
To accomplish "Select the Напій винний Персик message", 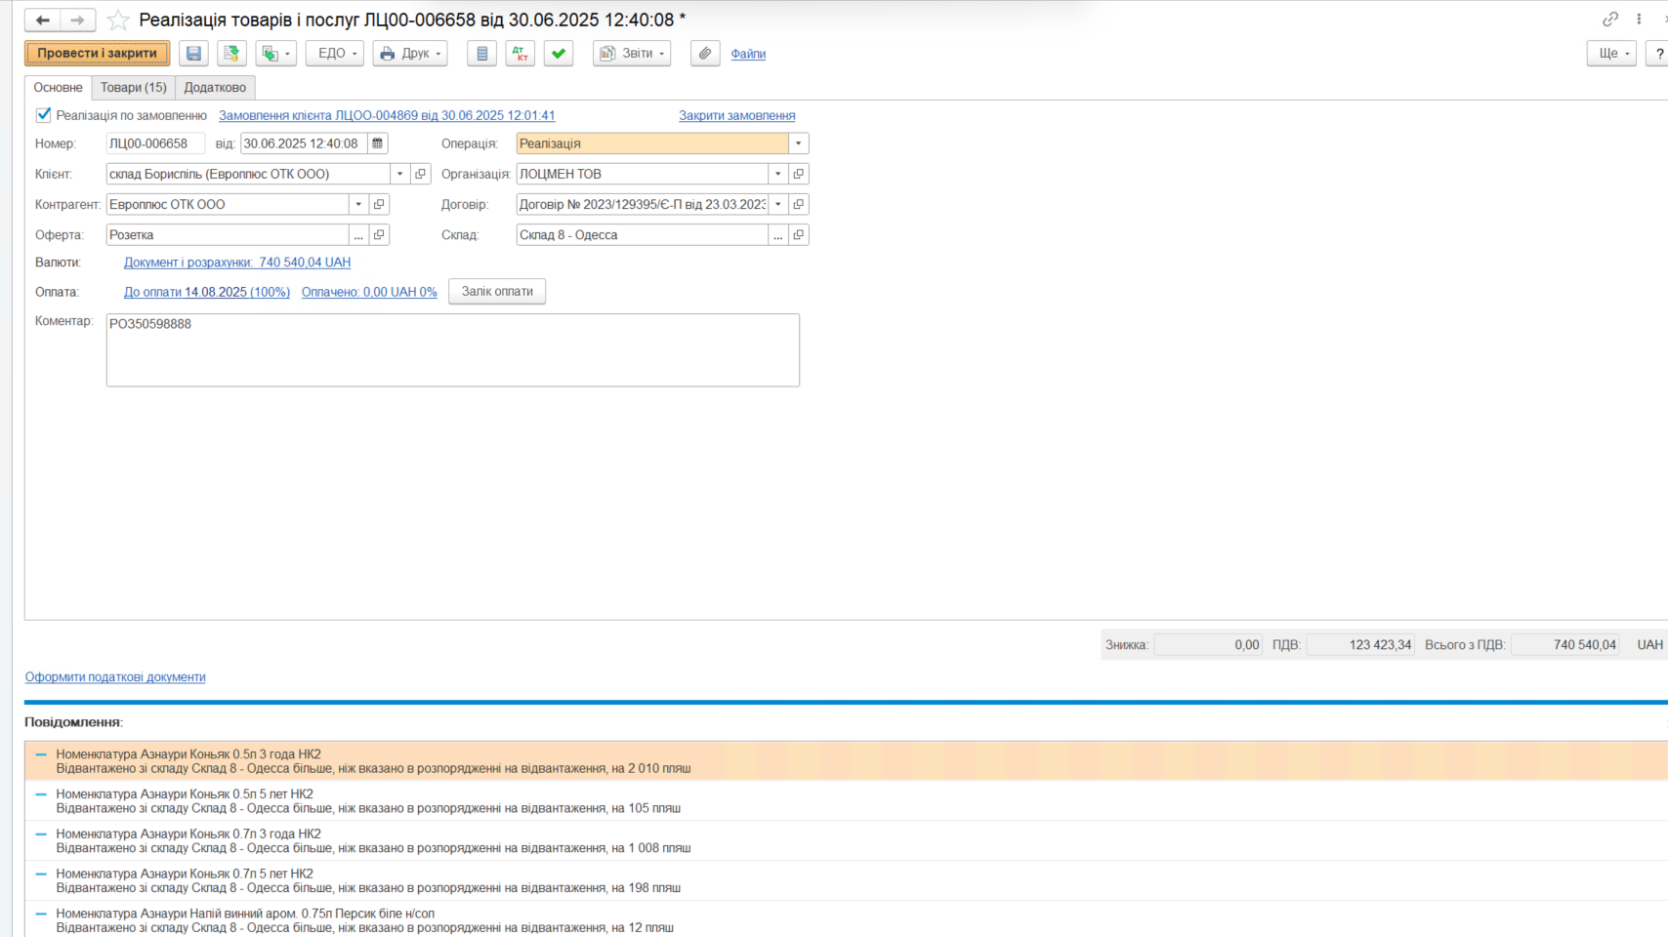I will 846,920.
